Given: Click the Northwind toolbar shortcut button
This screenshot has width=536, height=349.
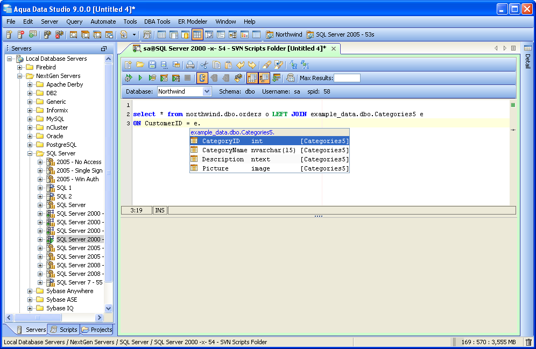Looking at the screenshot, I should tap(284, 34).
